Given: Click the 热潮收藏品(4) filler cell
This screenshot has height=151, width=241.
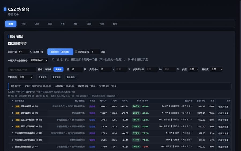Looking at the screenshot, I should coord(78,113).
